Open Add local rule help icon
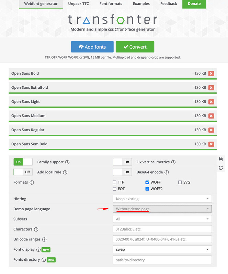This screenshot has height=274, width=228. point(65,173)
